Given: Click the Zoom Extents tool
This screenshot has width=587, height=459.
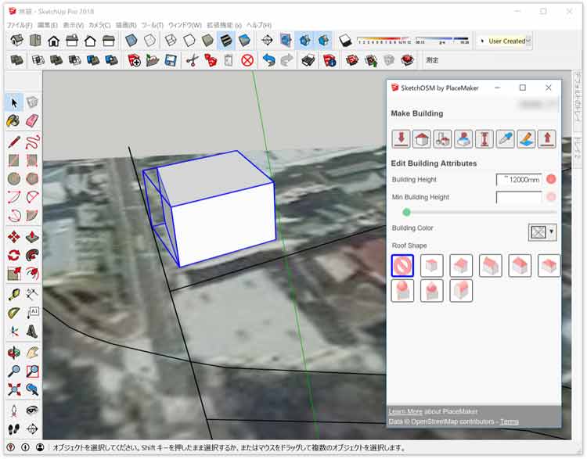Looking at the screenshot, I should pyautogui.click(x=14, y=389).
